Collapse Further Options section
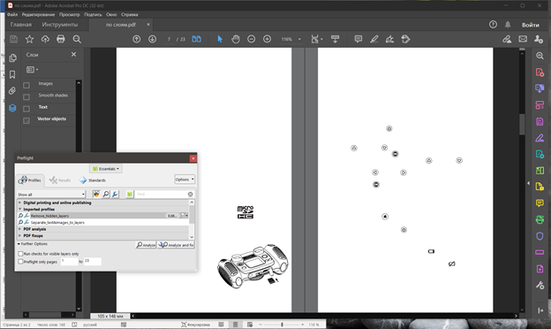Screen dimensions: 551x329 (19, 244)
